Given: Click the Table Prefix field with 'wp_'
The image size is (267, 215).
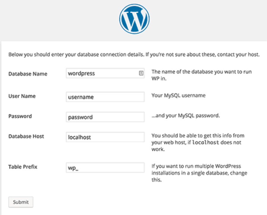Looking at the screenshot, I should (105, 168).
